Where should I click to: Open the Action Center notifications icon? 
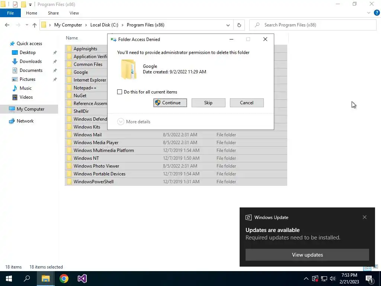pyautogui.click(x=369, y=279)
